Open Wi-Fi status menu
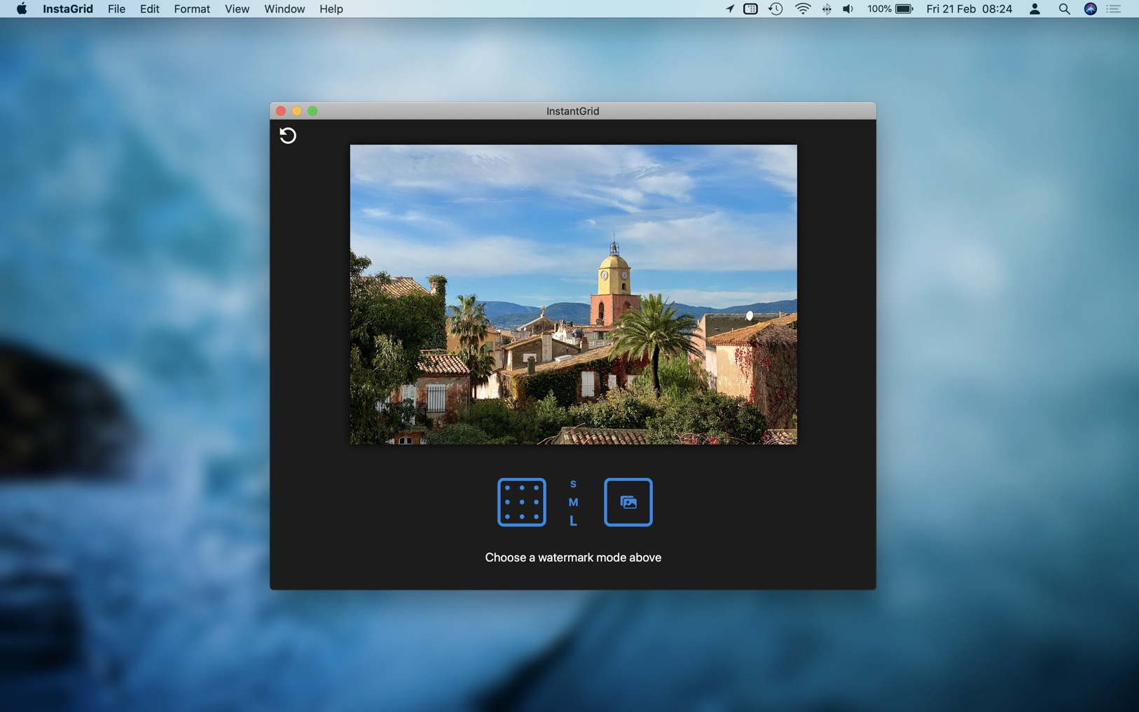1139x712 pixels. (802, 9)
